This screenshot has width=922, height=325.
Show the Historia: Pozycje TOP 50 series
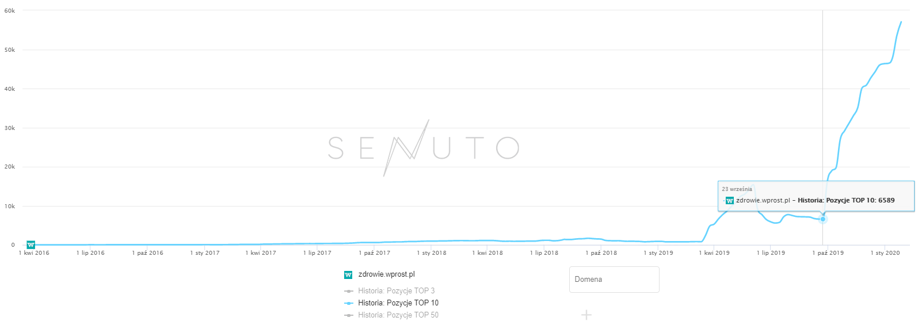coord(398,315)
